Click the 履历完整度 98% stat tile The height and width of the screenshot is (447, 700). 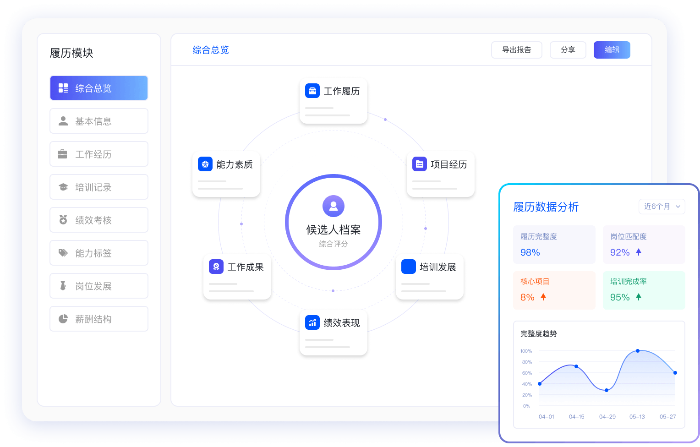click(554, 245)
